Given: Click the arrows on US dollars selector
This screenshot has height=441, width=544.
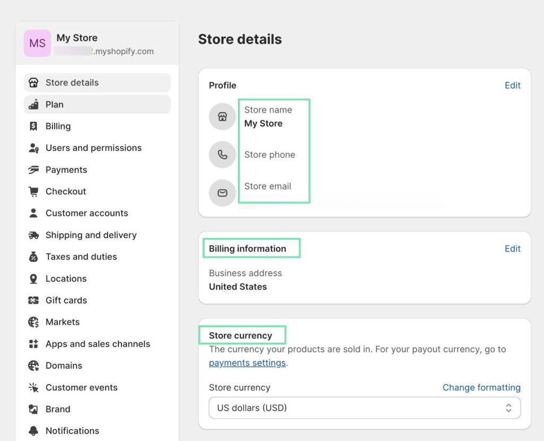Looking at the screenshot, I should (508, 408).
